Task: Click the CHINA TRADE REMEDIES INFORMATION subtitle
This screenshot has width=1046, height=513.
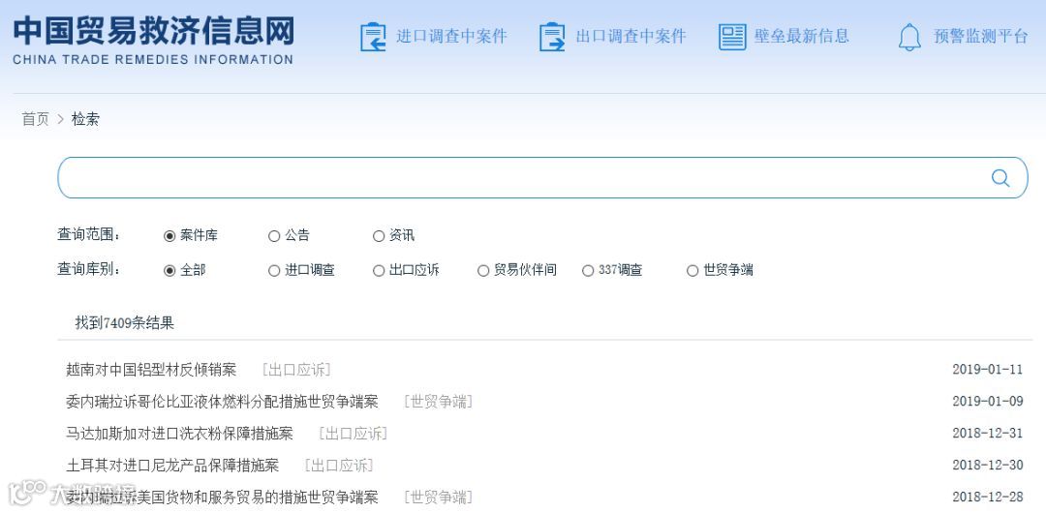Action: click(153, 60)
